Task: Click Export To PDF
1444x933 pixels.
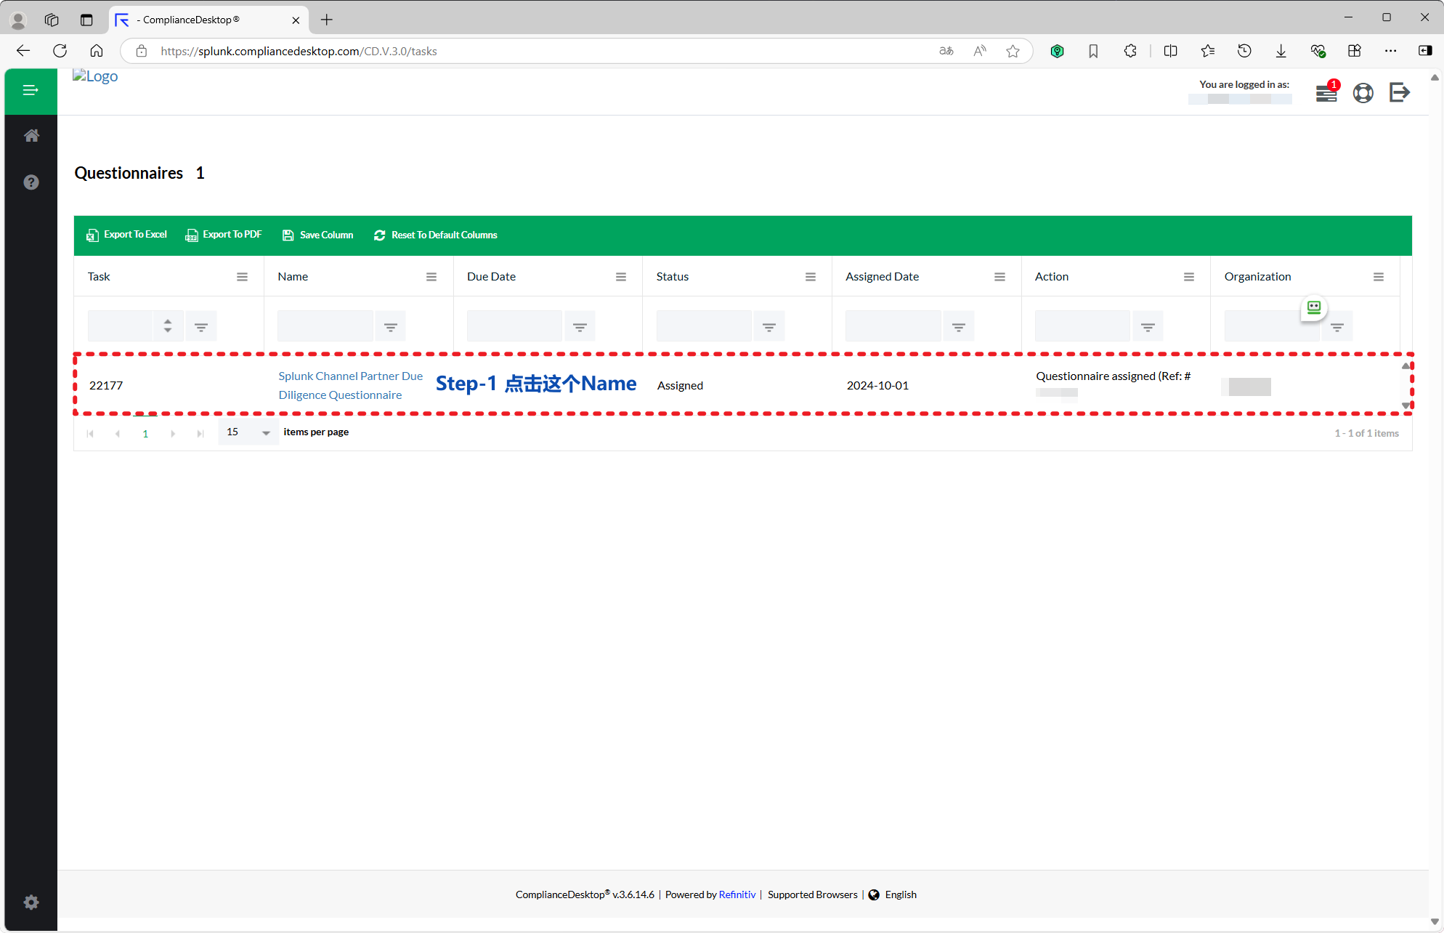Action: point(224,235)
